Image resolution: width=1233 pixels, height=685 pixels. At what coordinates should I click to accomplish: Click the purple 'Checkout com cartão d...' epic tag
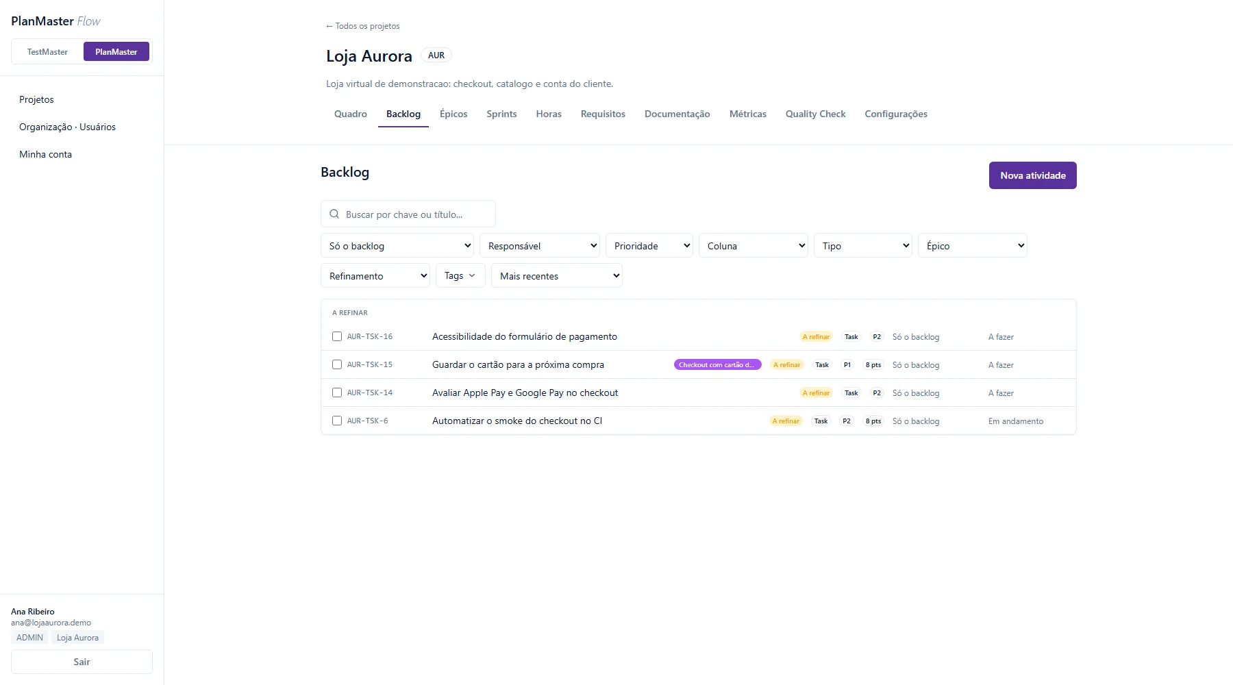pyautogui.click(x=718, y=365)
